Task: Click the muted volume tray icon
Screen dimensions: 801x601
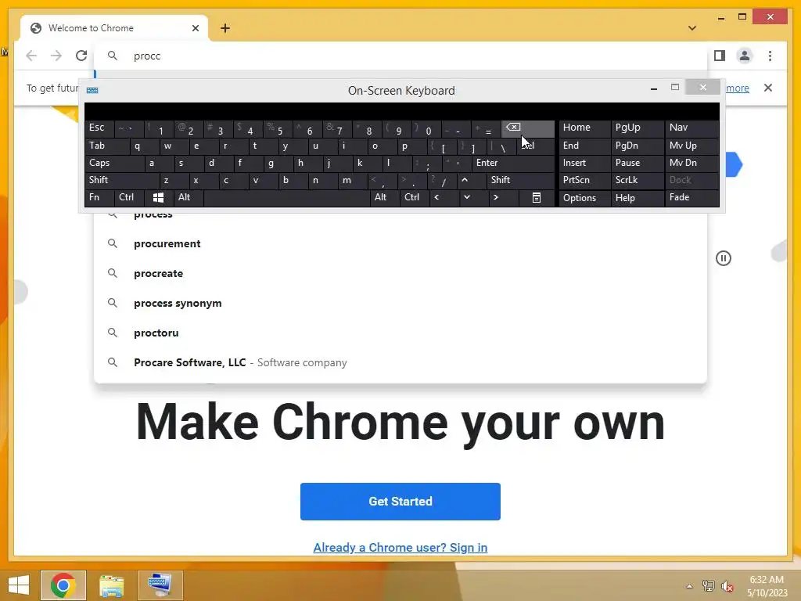Action: [727, 586]
